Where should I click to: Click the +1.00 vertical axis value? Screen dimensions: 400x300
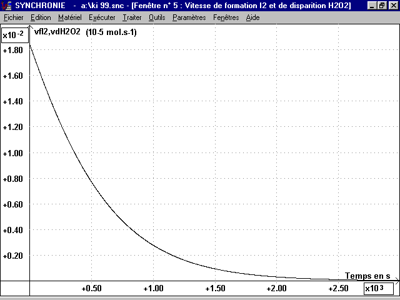pyautogui.click(x=12, y=153)
